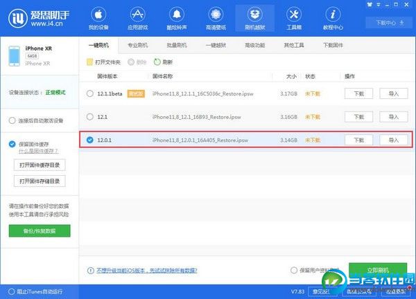
Task: Click the i4 爱思助手 logo
Action: click(39, 19)
